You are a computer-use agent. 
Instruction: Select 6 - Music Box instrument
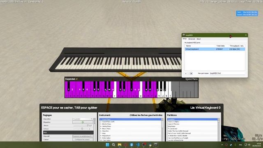point(131,131)
